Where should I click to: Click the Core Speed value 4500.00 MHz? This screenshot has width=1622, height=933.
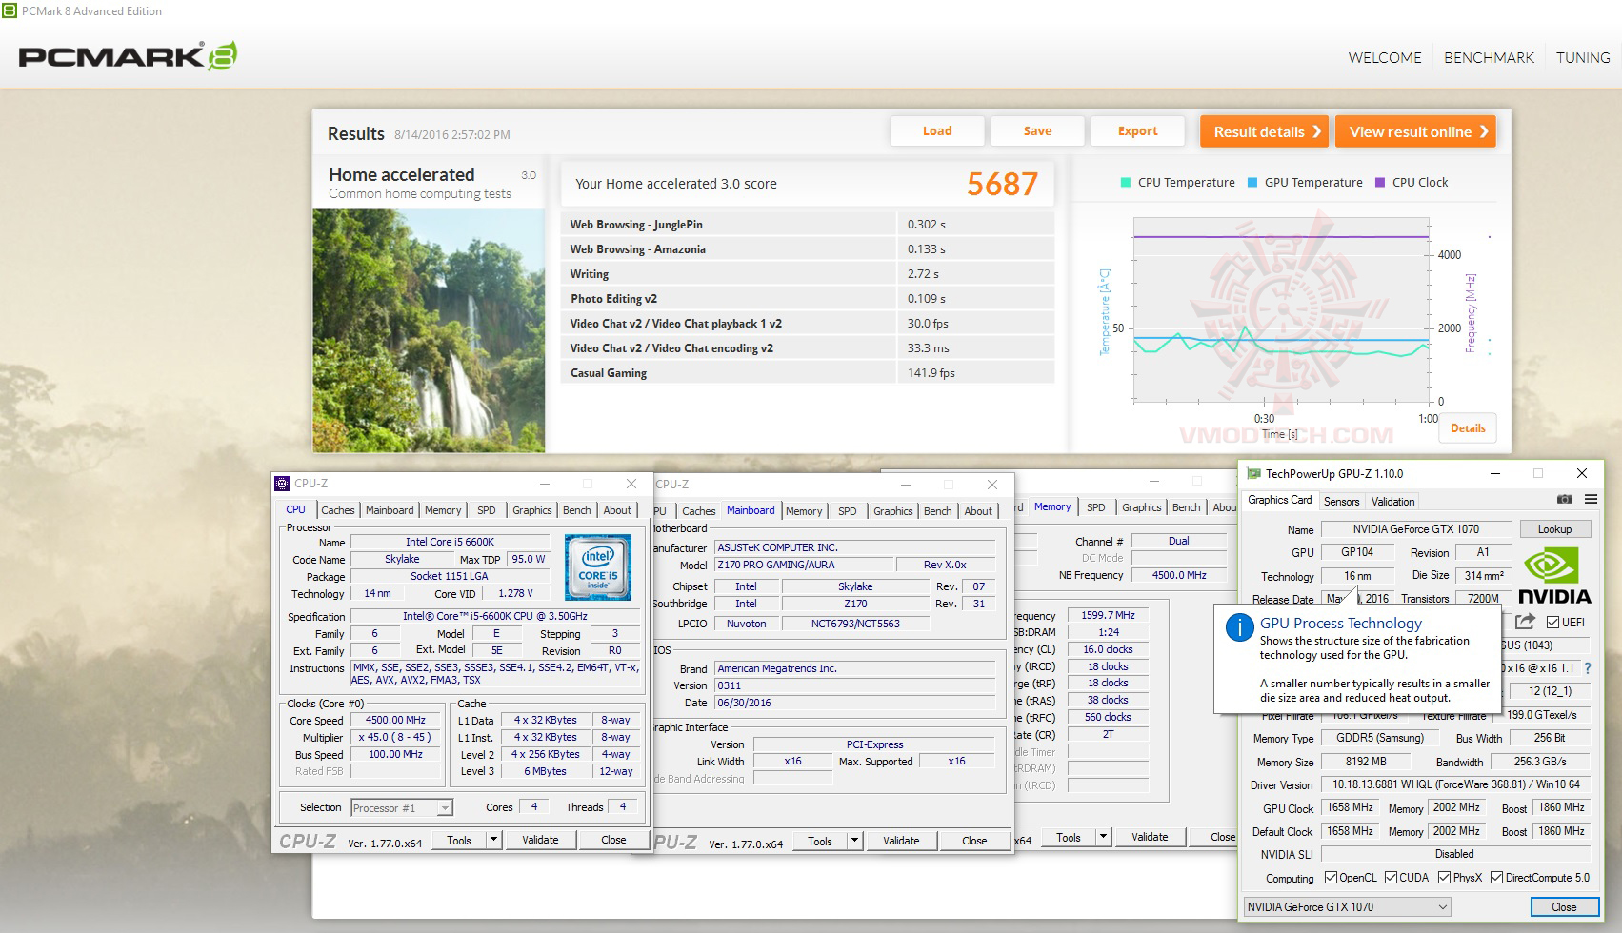[x=395, y=721]
